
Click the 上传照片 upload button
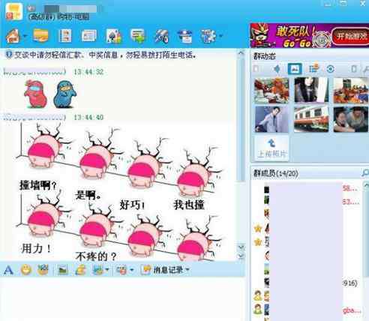click(x=271, y=148)
